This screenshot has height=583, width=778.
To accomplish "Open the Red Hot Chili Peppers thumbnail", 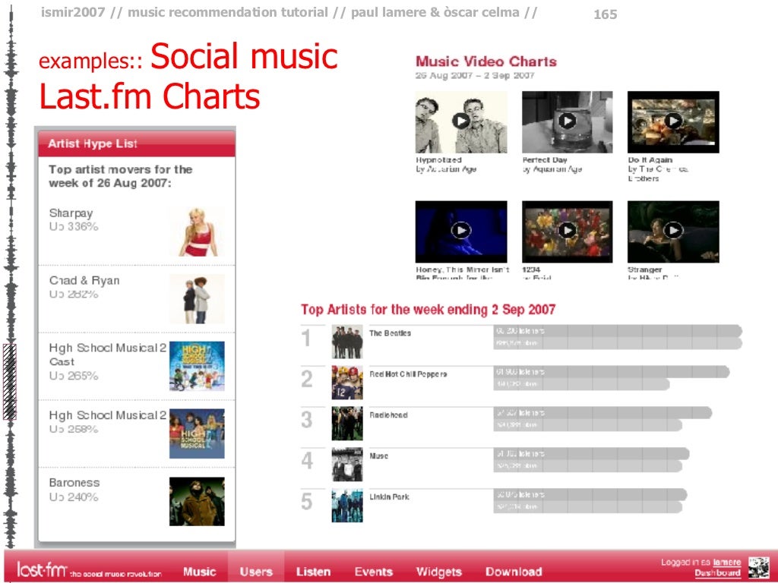I will pyautogui.click(x=347, y=383).
